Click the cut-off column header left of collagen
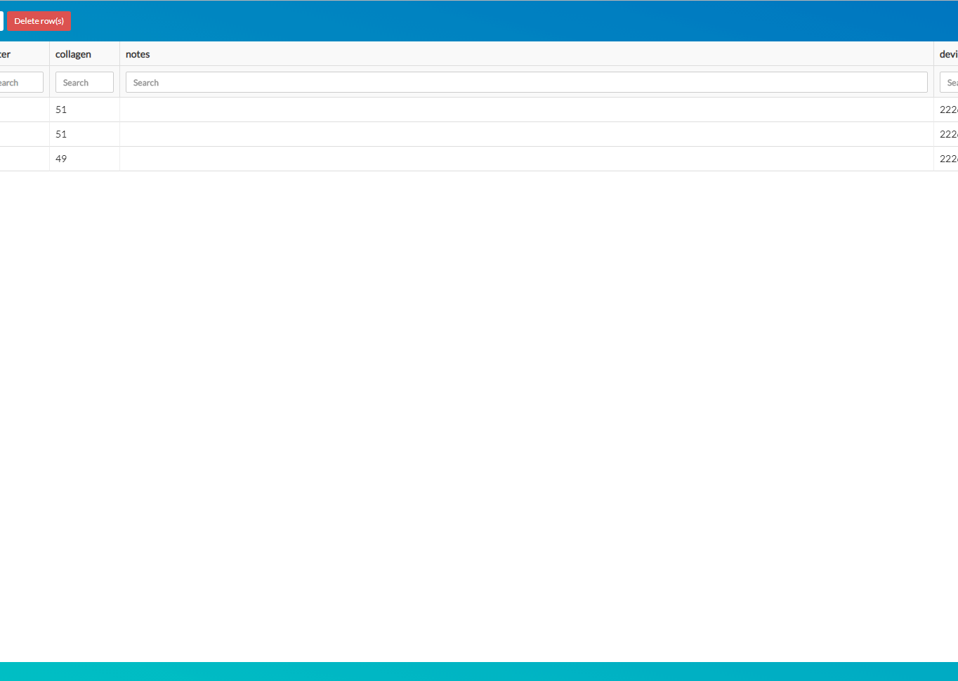The width and height of the screenshot is (958, 681). click(7, 54)
